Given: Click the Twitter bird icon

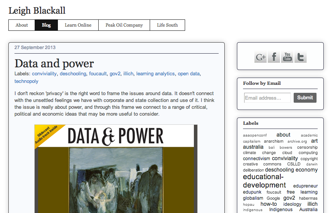Looking at the screenshot, I should pyautogui.click(x=301, y=57).
